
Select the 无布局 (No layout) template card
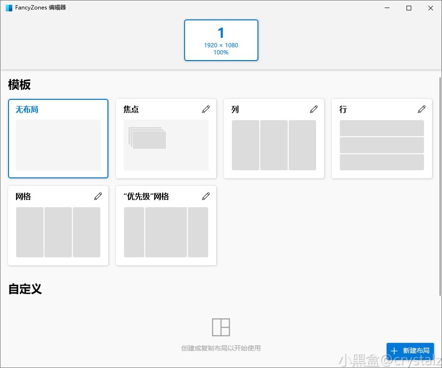(x=58, y=138)
